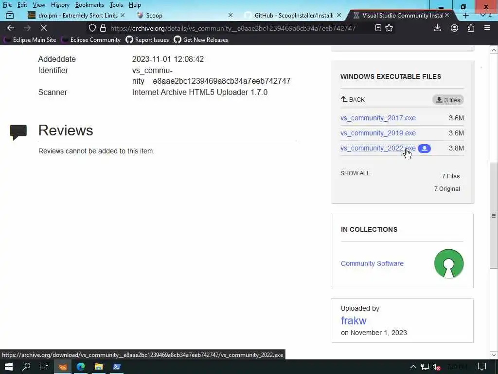Toggle reader view icon in address bar
This screenshot has width=498, height=374.
378,28
